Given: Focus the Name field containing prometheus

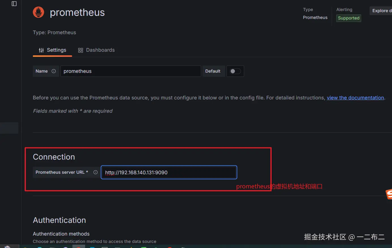Looking at the screenshot, I should [x=131, y=71].
